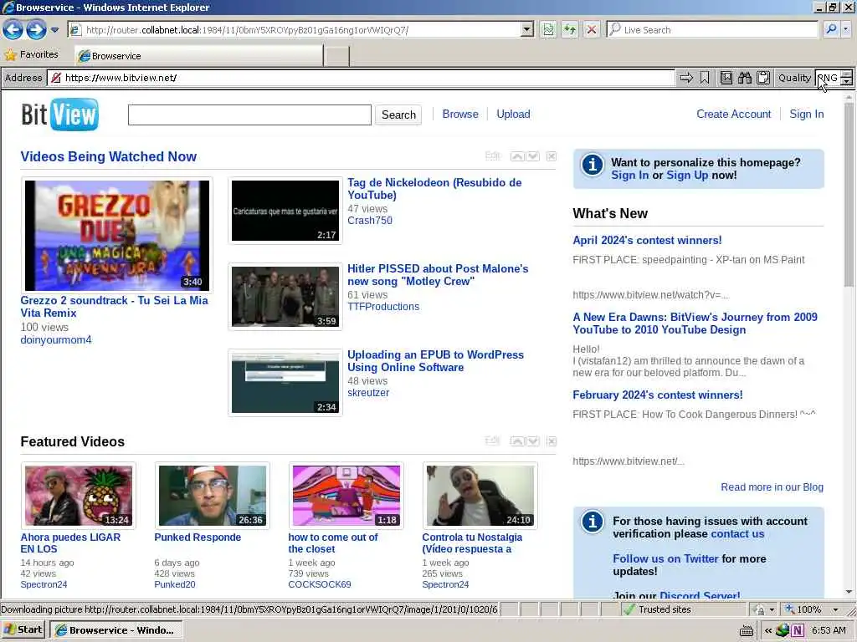The width and height of the screenshot is (857, 642).
Task: Click the Live Search magnifier button
Action: tap(831, 29)
